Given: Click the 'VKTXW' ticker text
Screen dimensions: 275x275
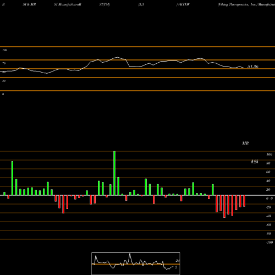Looking at the screenshot, I should point(183,4).
